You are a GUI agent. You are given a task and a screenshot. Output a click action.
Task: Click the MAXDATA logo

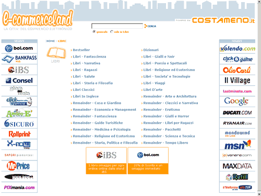[238, 166]
